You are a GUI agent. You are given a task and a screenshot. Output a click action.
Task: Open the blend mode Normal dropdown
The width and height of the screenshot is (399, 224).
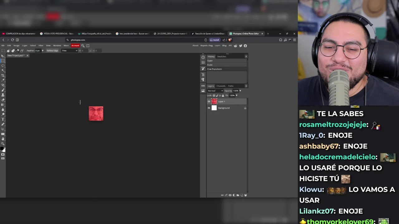click(x=215, y=91)
